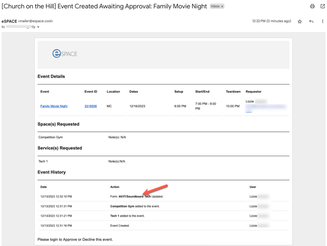Click Competition Gym under Space(s) Requested
The image size is (327, 246).
point(51,137)
